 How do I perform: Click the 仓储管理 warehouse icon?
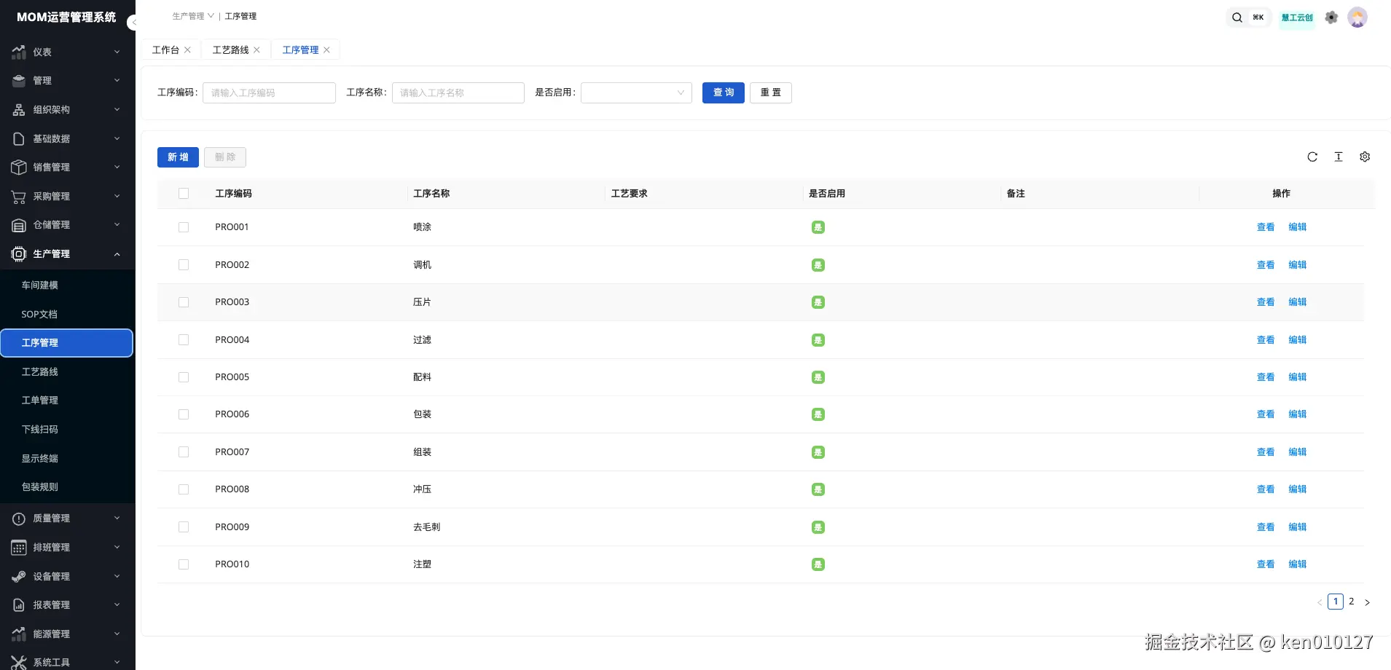(19, 225)
